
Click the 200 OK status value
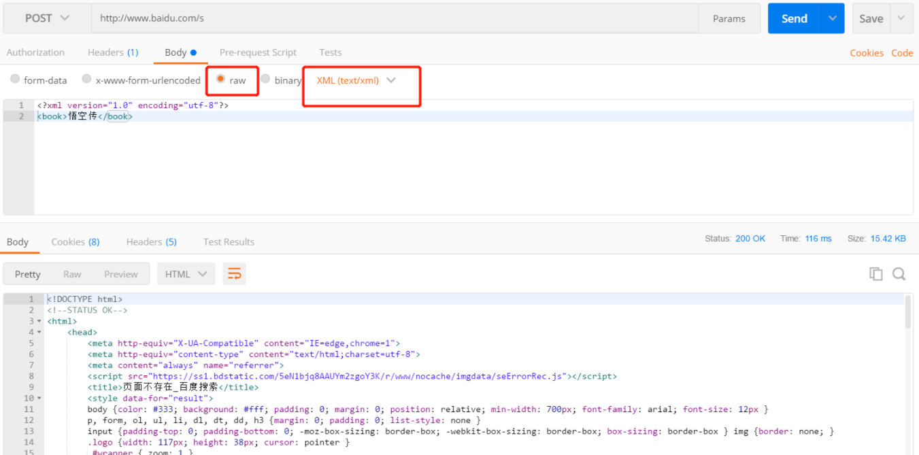click(750, 239)
